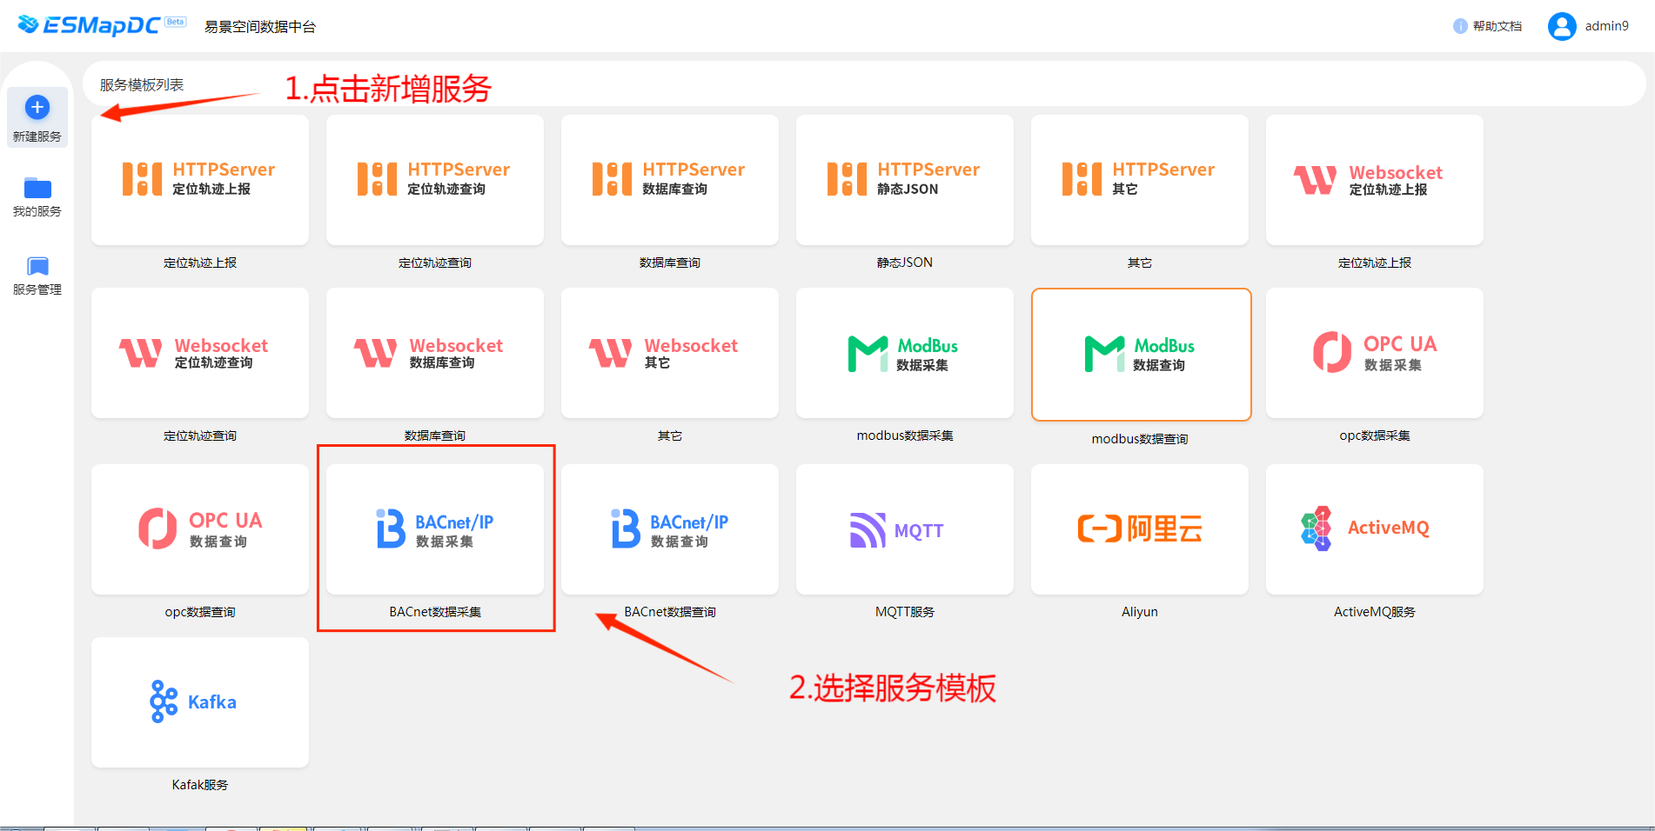Image resolution: width=1655 pixels, height=831 pixels.
Task: Click the ActiveMQ服务 caption
Action: pyautogui.click(x=1375, y=612)
